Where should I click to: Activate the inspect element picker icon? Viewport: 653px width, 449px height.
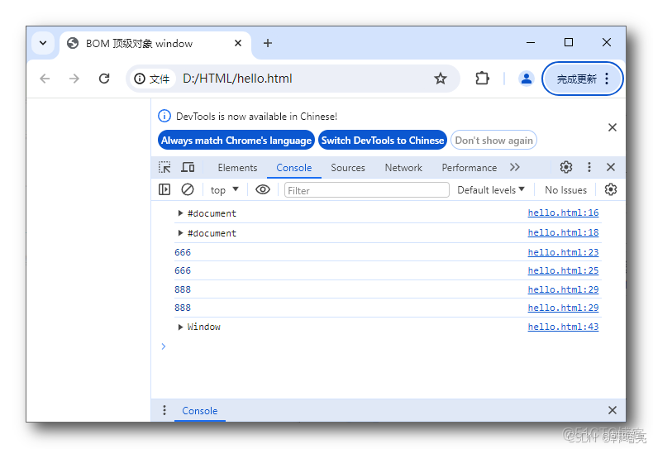164,167
